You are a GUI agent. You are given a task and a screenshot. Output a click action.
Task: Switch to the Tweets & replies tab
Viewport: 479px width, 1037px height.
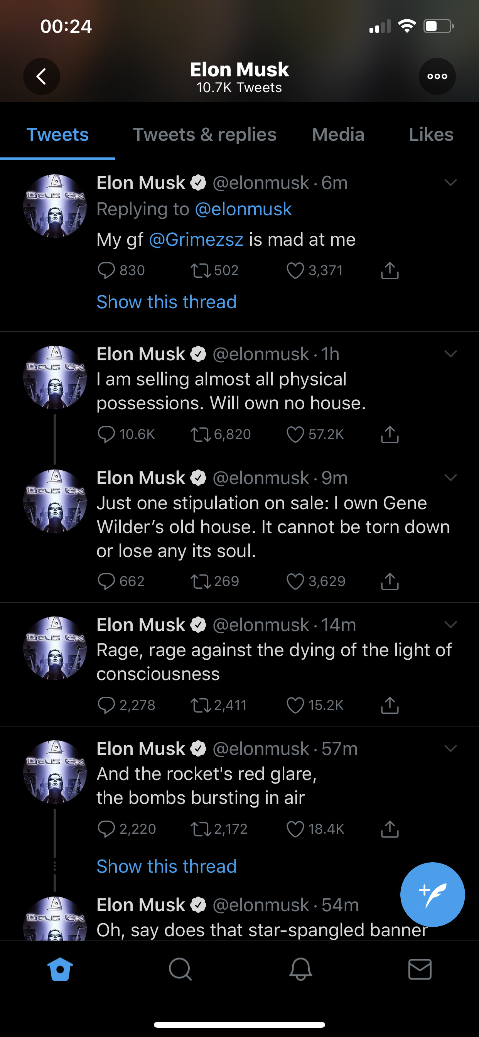204,135
